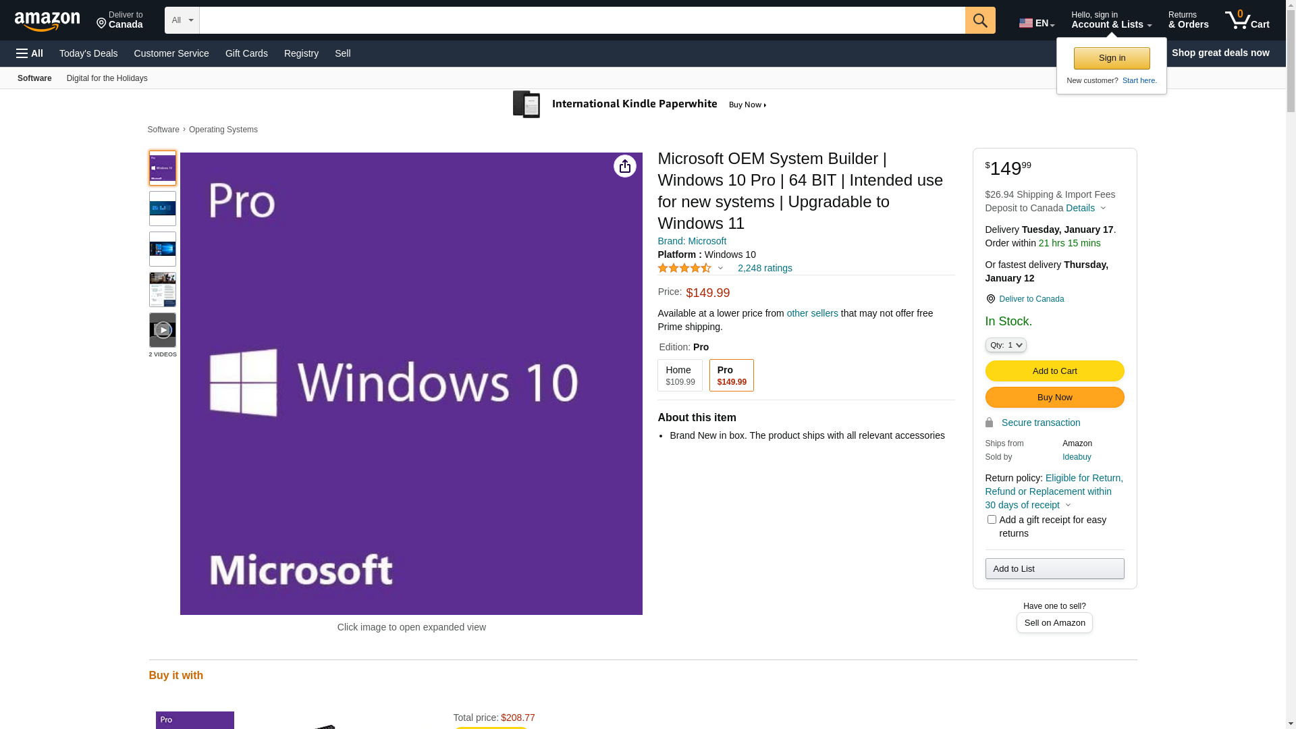Screen dimensions: 1296x729
Task: Open the other sellers link
Action: [x=812, y=313]
